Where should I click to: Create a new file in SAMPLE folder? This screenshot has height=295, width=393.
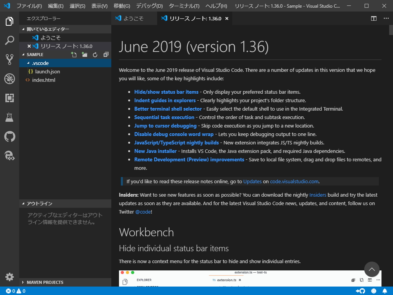click(73, 55)
